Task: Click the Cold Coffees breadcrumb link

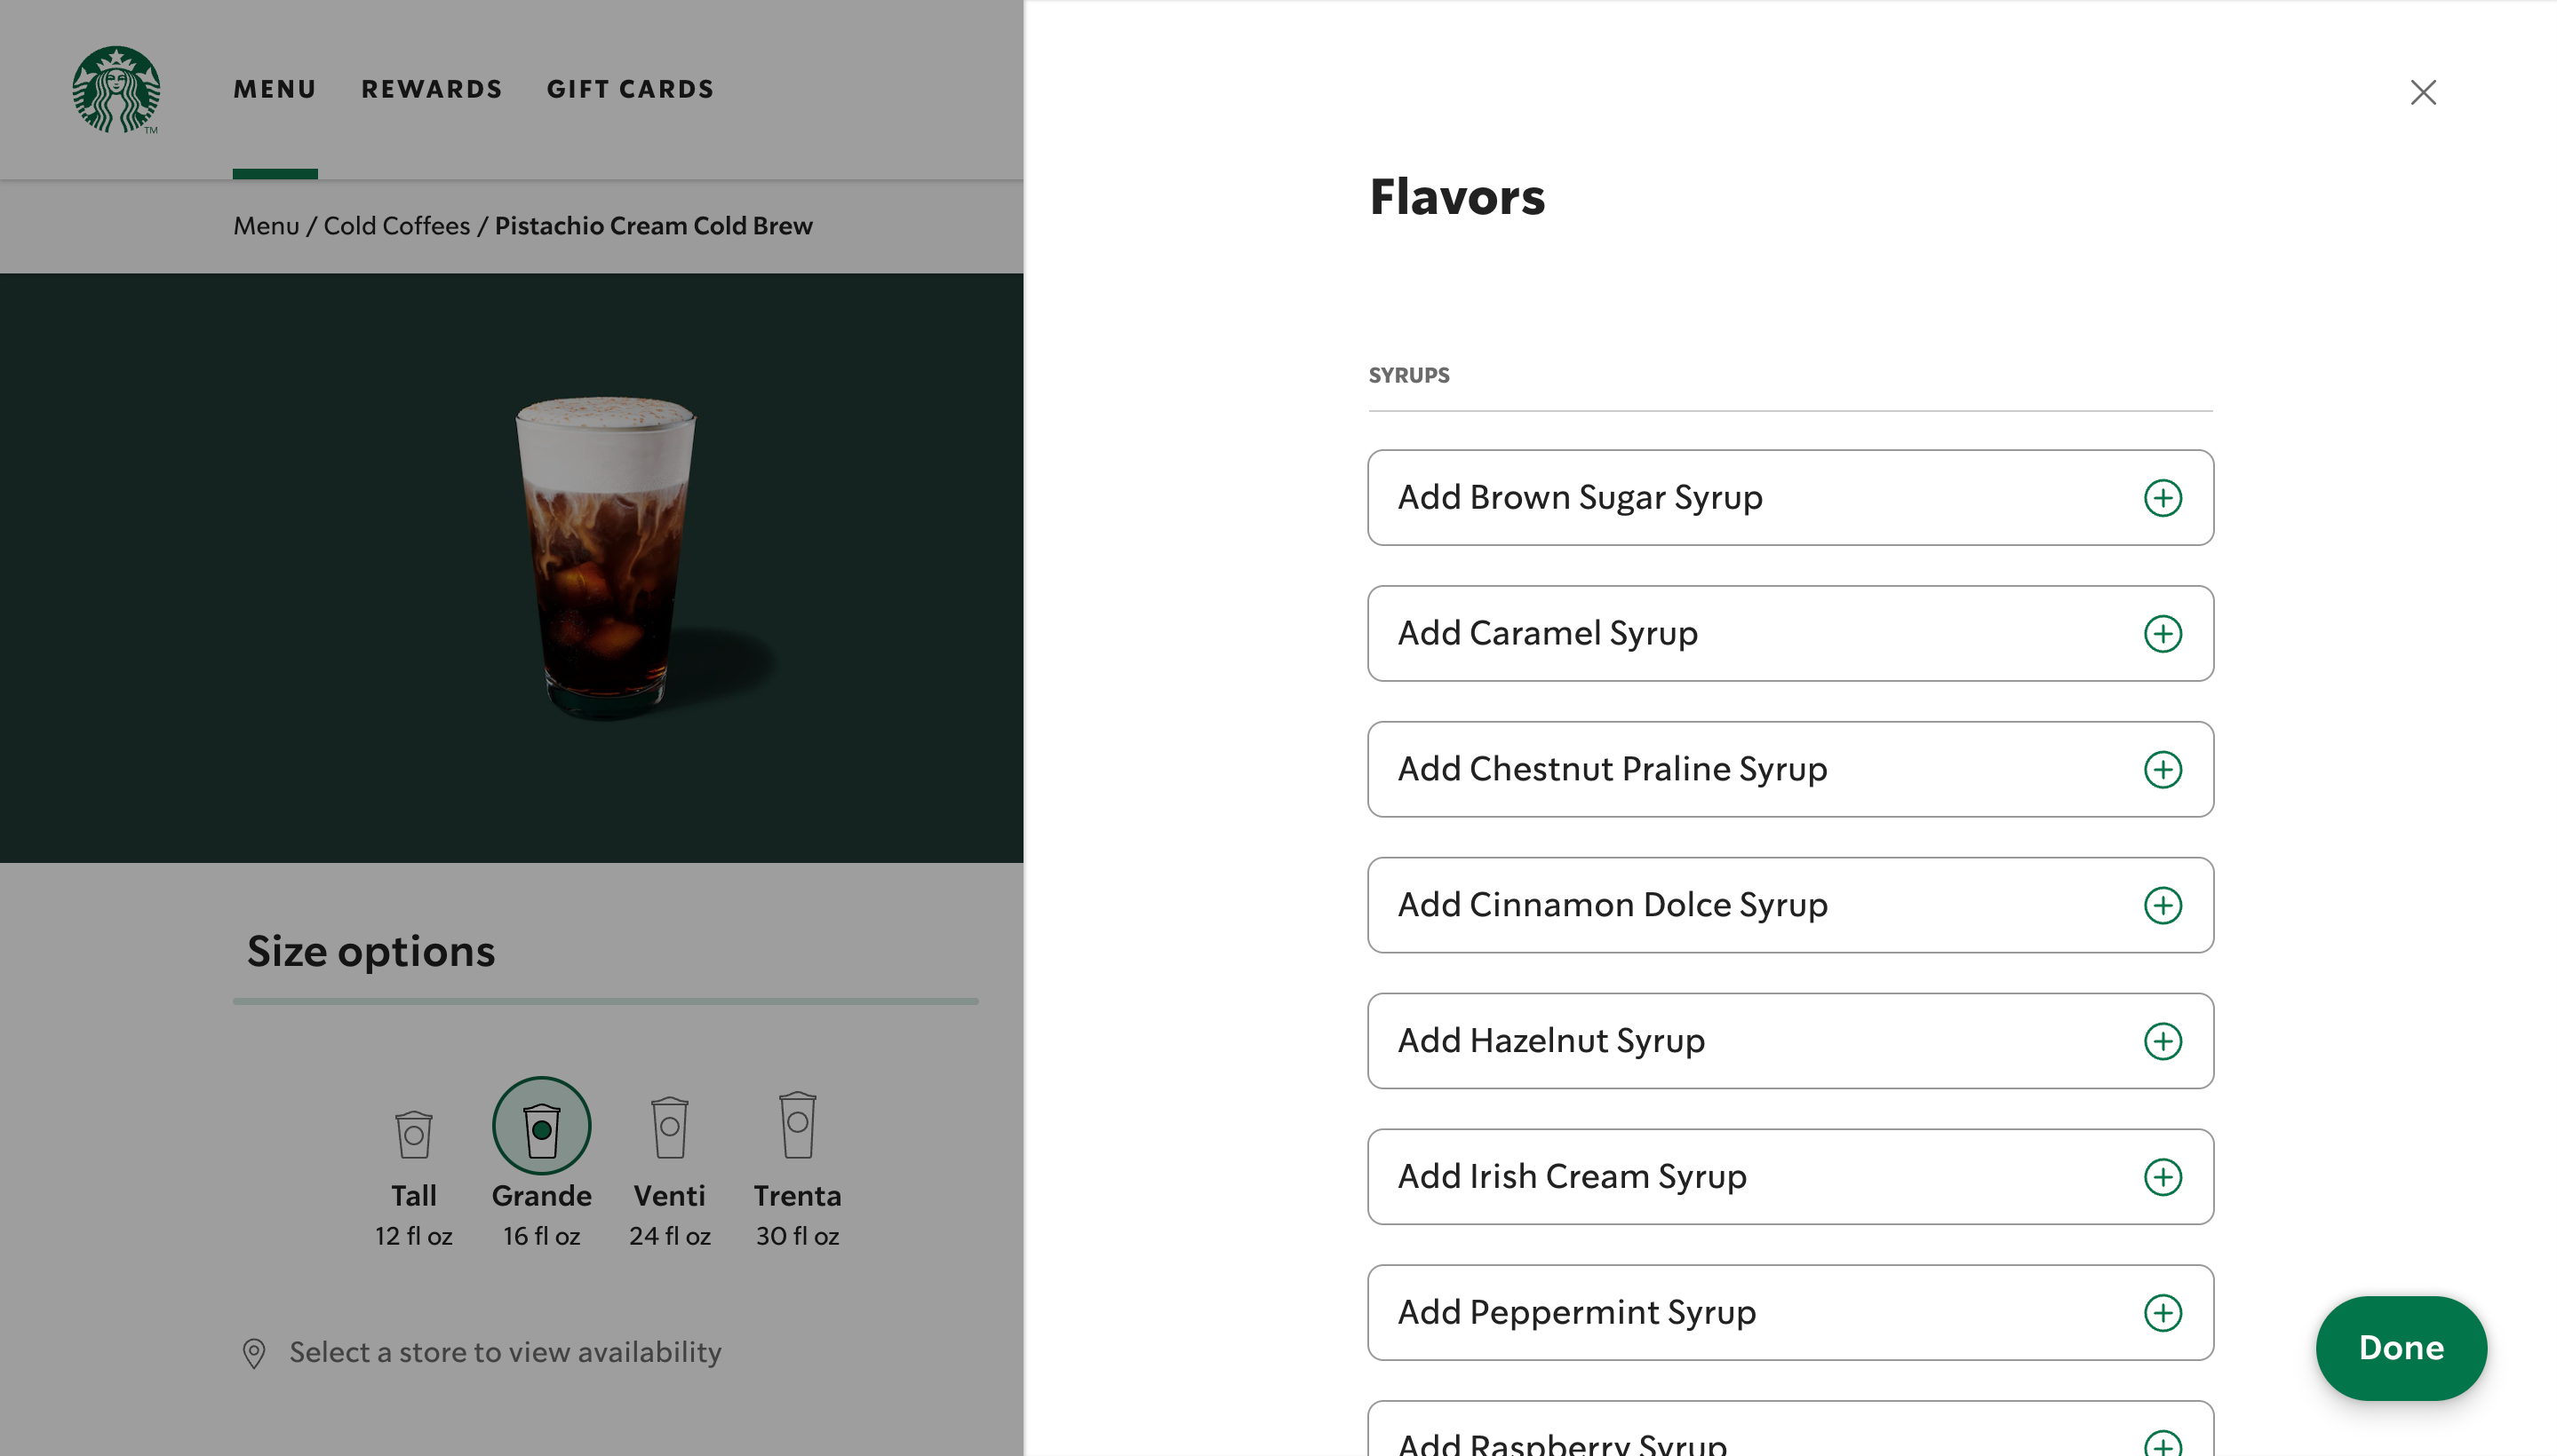Action: (x=396, y=226)
